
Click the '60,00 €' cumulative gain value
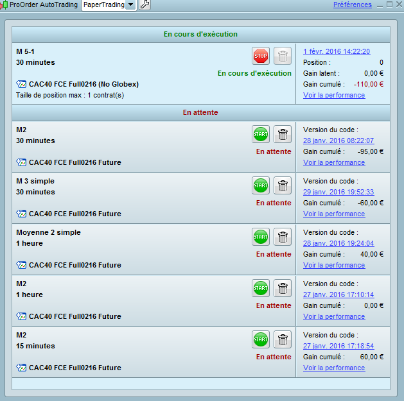click(x=372, y=357)
